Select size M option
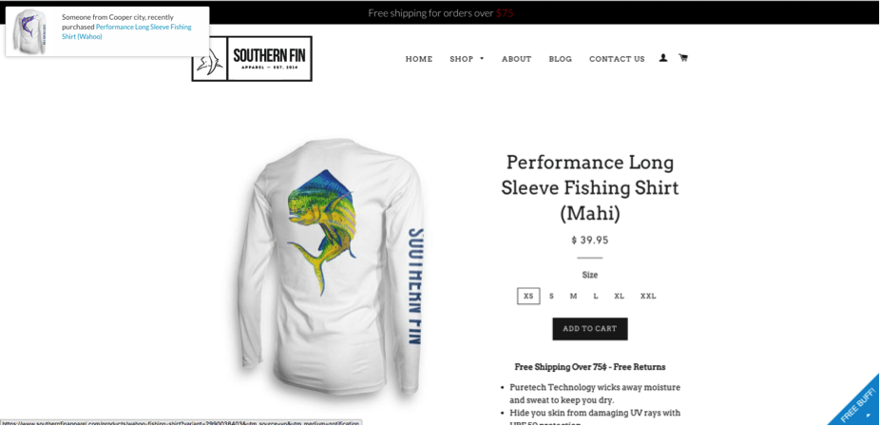The image size is (880, 426). 573,297
